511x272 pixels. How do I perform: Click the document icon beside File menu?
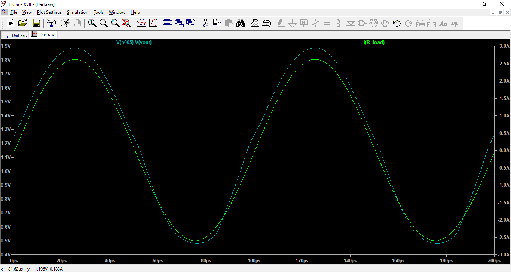pyautogui.click(x=4, y=12)
